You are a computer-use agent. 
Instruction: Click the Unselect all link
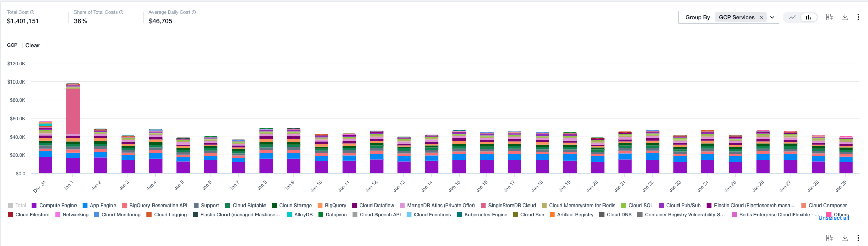coord(834,218)
